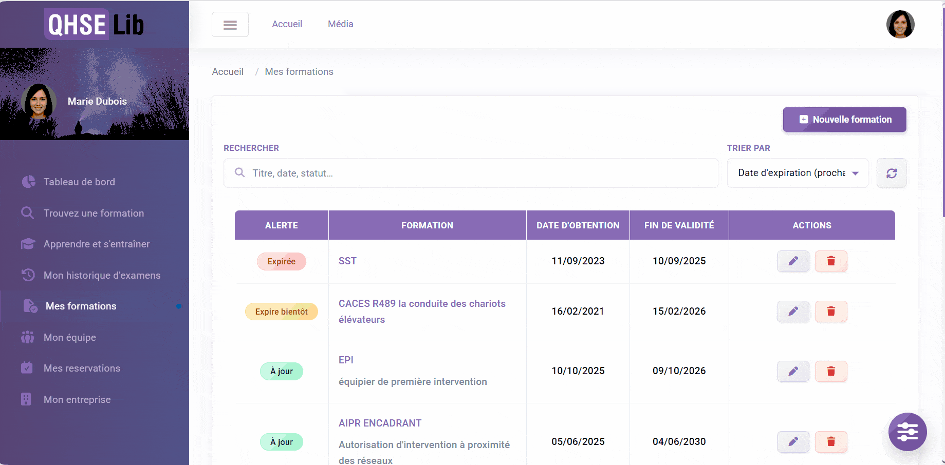Open the floating filter button bottom right
Viewport: 945px width, 465px height.
click(907, 432)
